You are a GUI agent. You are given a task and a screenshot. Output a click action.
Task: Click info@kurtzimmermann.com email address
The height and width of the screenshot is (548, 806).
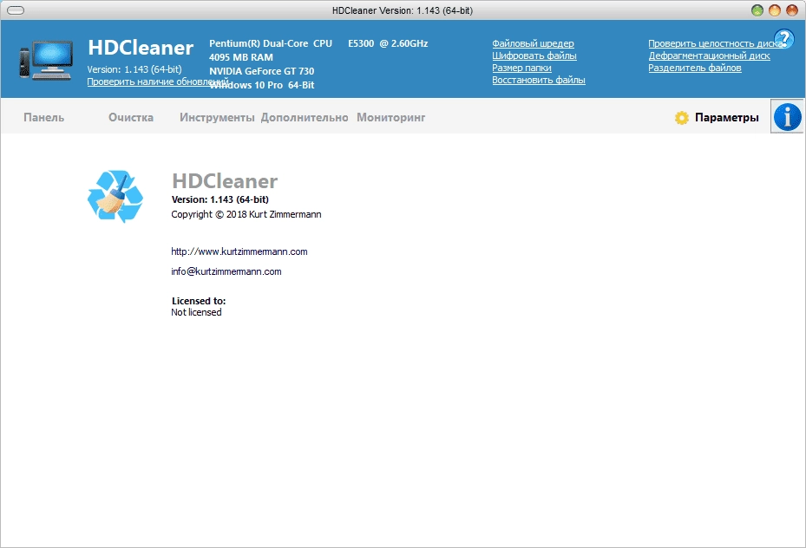pos(226,271)
